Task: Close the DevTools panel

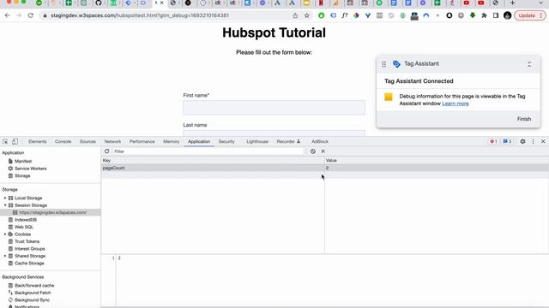Action: [x=543, y=141]
